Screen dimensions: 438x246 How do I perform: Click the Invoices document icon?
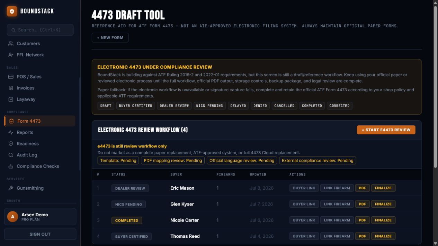point(11,88)
